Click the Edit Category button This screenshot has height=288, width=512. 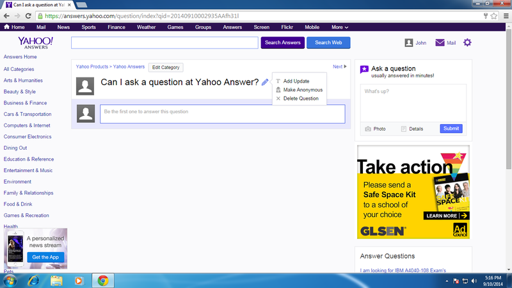pos(166,67)
